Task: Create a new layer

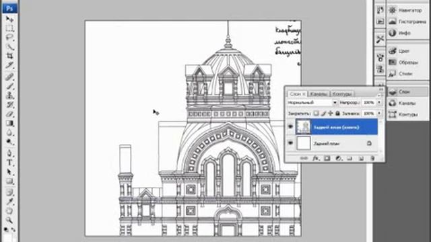Action: [361, 159]
